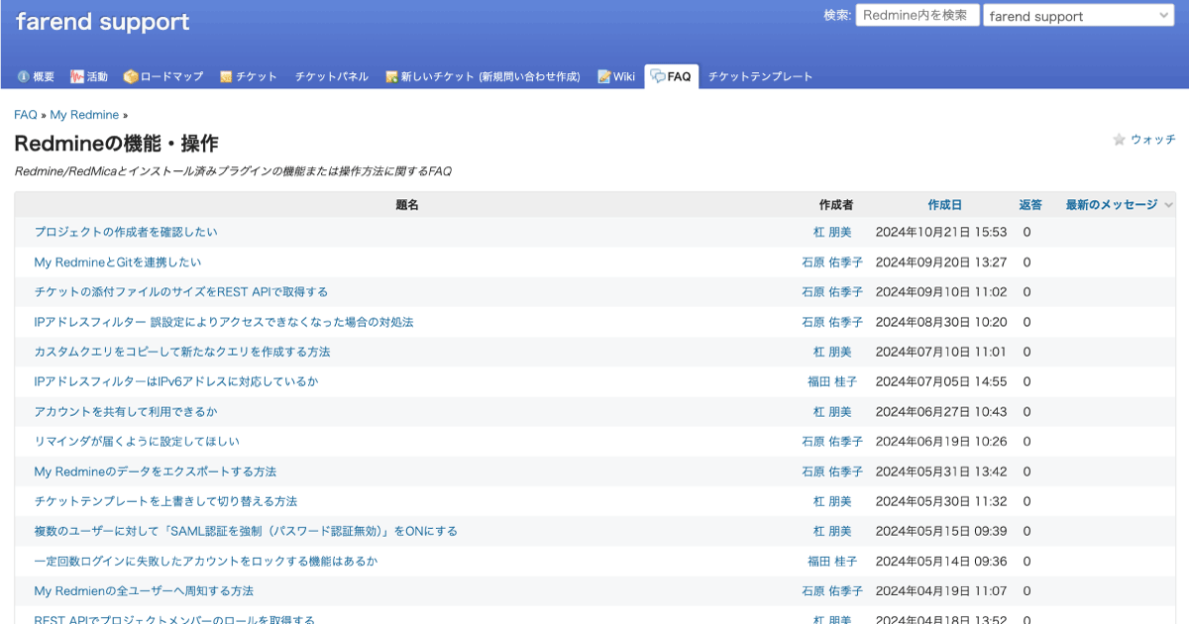Go to My Redmine breadcrumb link
1189x624 pixels.
tap(84, 115)
